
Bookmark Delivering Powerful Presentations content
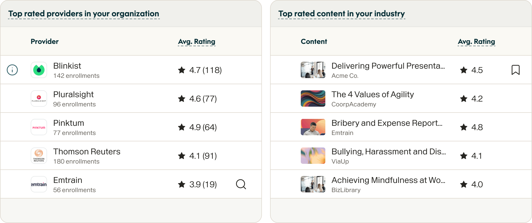click(x=515, y=70)
